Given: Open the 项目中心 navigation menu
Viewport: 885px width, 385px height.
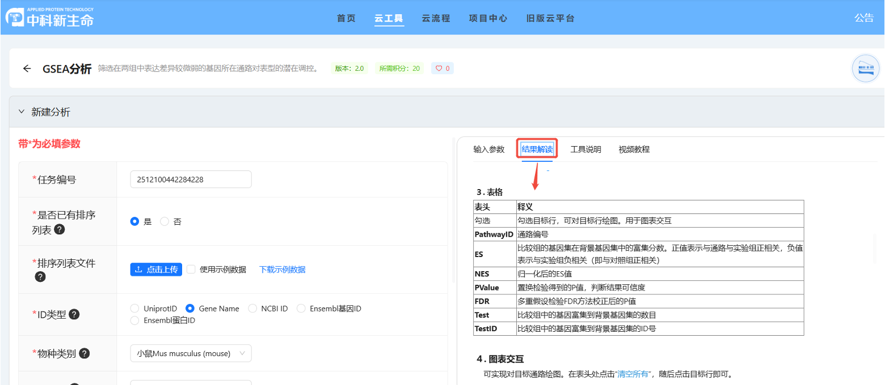Looking at the screenshot, I should [x=489, y=18].
